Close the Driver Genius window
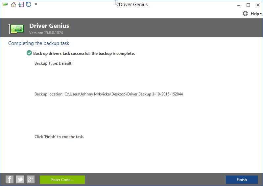263x186 pixels. click(x=258, y=5)
